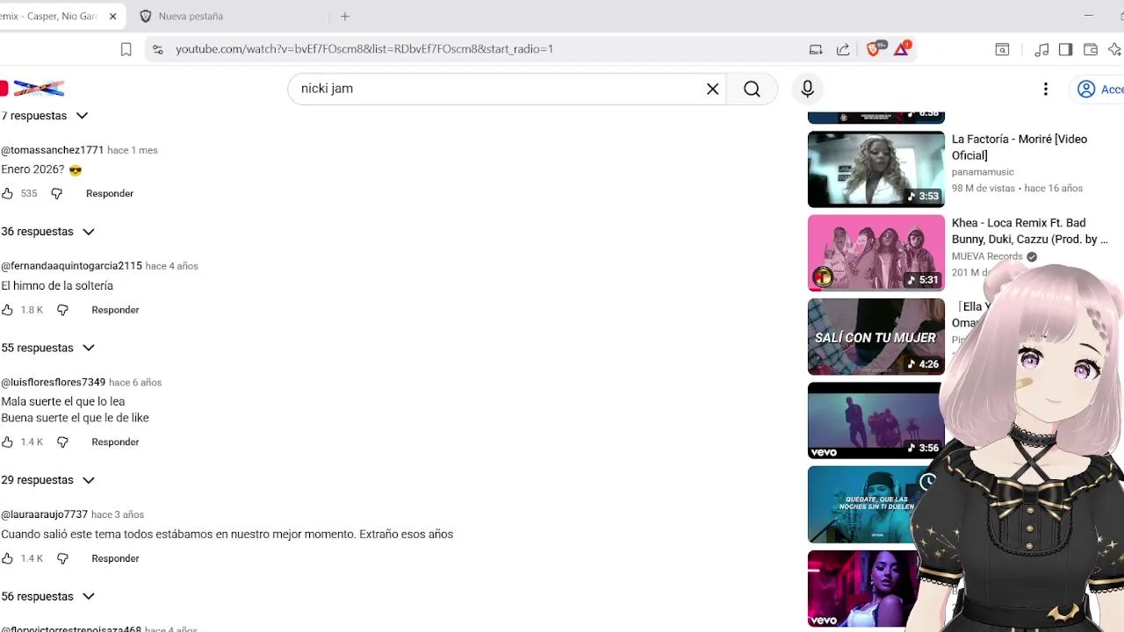Expand the '56 respuestas' replies

[48, 596]
